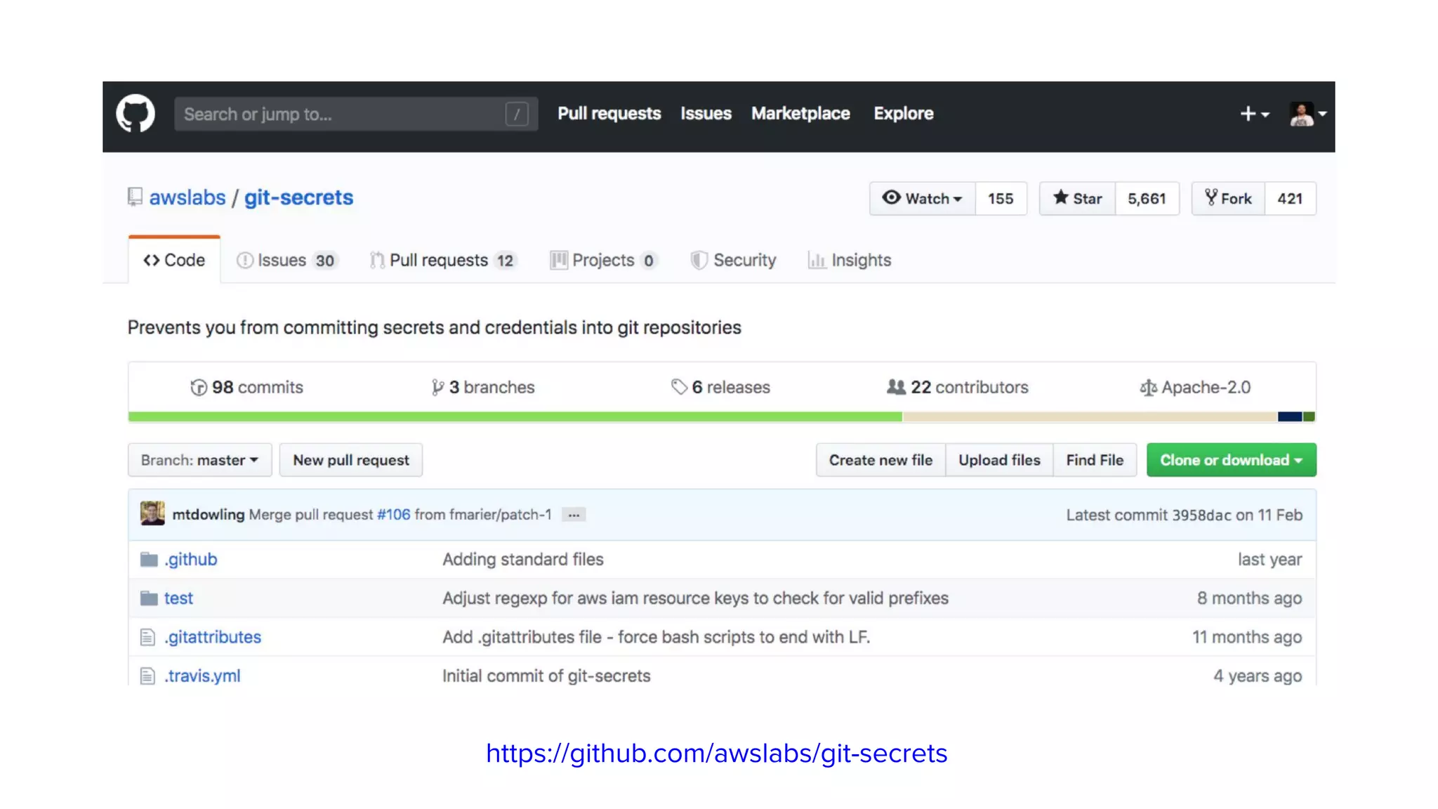Click the Star button
The image size is (1438, 809).
point(1077,199)
